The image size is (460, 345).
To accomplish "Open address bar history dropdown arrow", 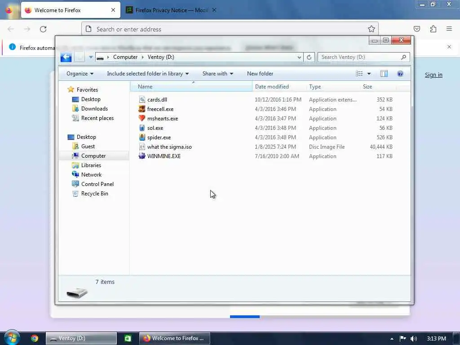I will [x=299, y=57].
